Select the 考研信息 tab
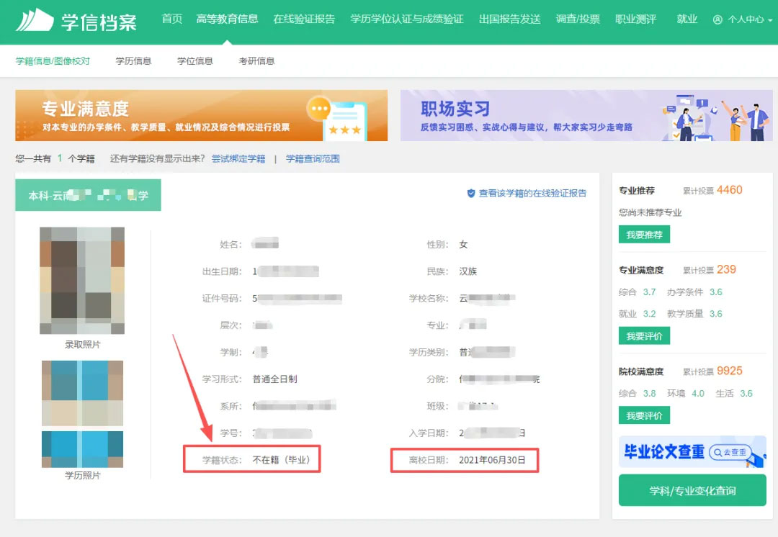The image size is (778, 537). tap(256, 61)
